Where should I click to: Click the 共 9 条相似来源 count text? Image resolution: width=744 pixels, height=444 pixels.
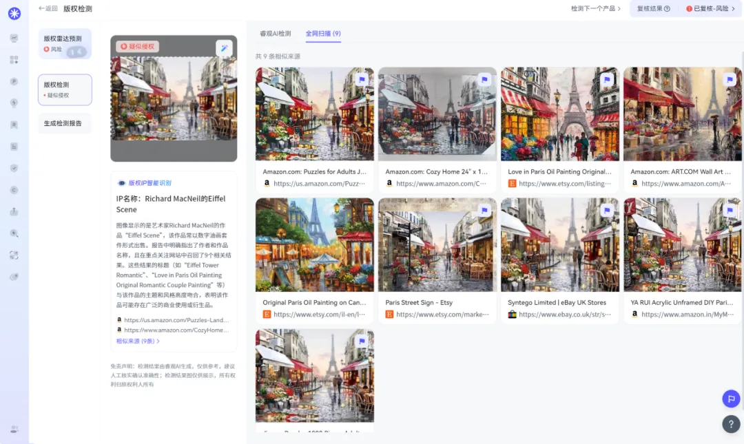278,56
